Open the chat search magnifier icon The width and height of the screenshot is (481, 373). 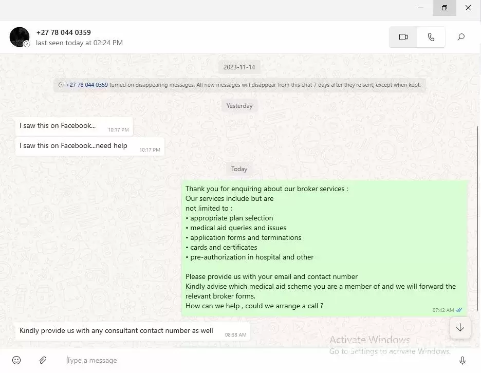coord(461,37)
